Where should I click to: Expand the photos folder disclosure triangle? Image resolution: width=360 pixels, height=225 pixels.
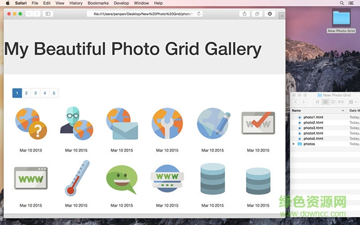coord(293,144)
